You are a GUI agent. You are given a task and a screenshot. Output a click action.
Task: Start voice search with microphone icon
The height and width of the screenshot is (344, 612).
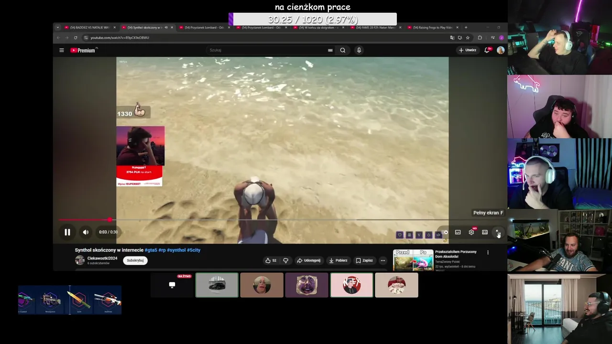(359, 50)
